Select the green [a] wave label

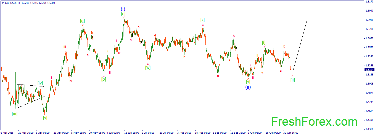point(83,21)
